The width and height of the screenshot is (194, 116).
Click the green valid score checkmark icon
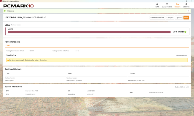5,11
